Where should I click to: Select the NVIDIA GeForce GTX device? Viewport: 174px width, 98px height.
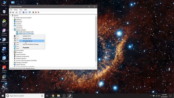pyautogui.click(x=26, y=34)
